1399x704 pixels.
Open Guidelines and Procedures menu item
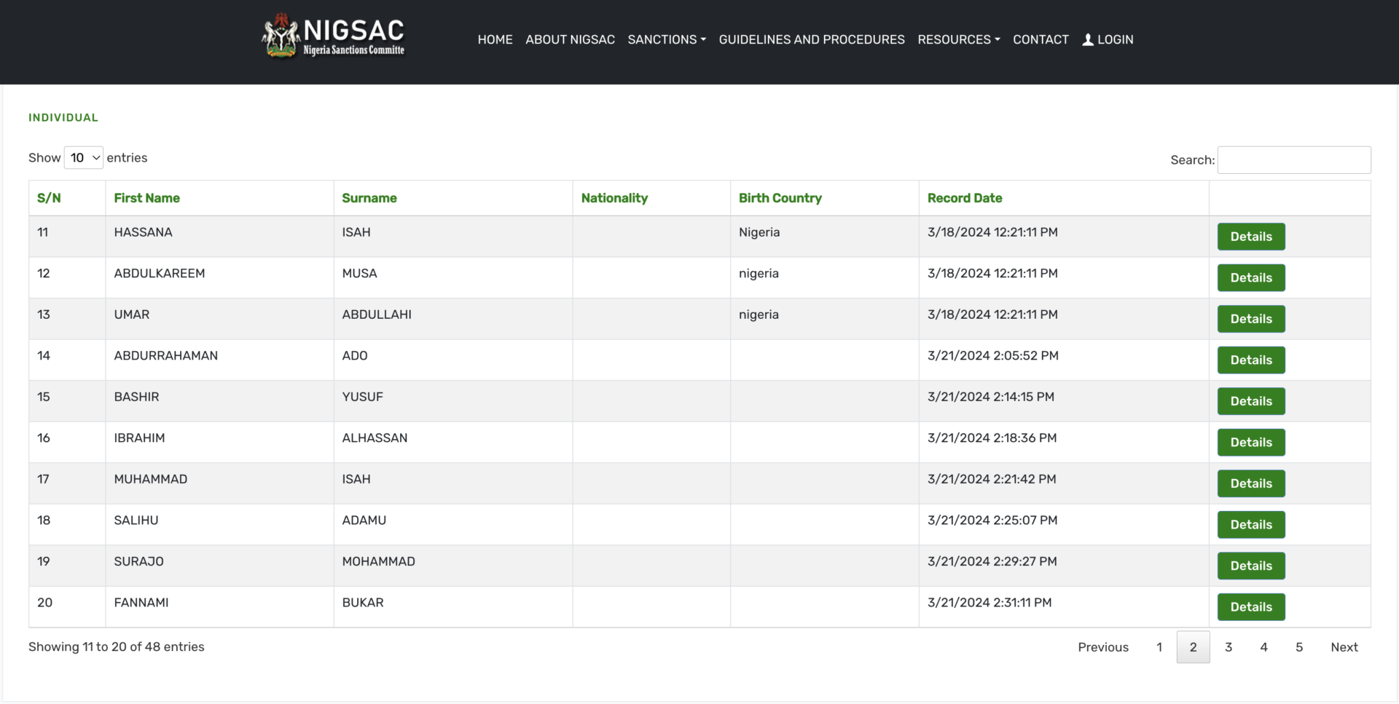(811, 40)
